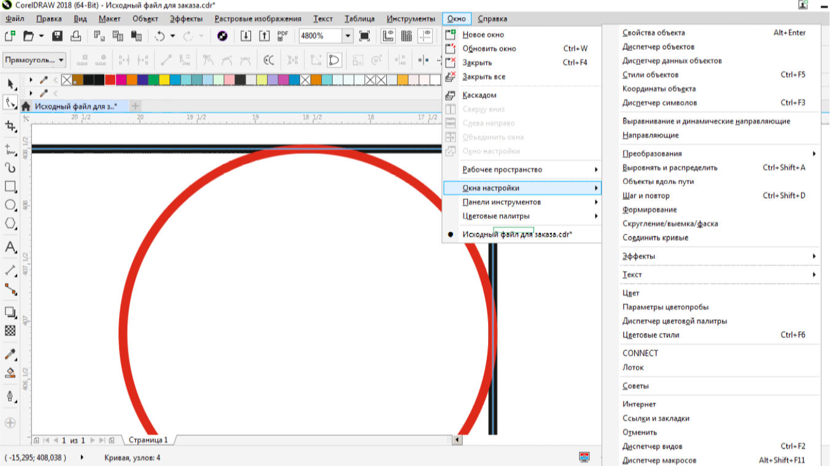
Task: Select the 'Исходный файл для заказа.cdr' window entry
Action: [517, 234]
